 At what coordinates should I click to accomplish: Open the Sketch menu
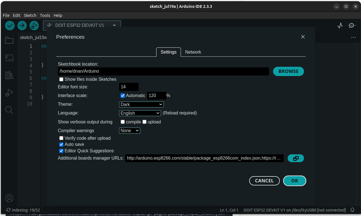30,15
